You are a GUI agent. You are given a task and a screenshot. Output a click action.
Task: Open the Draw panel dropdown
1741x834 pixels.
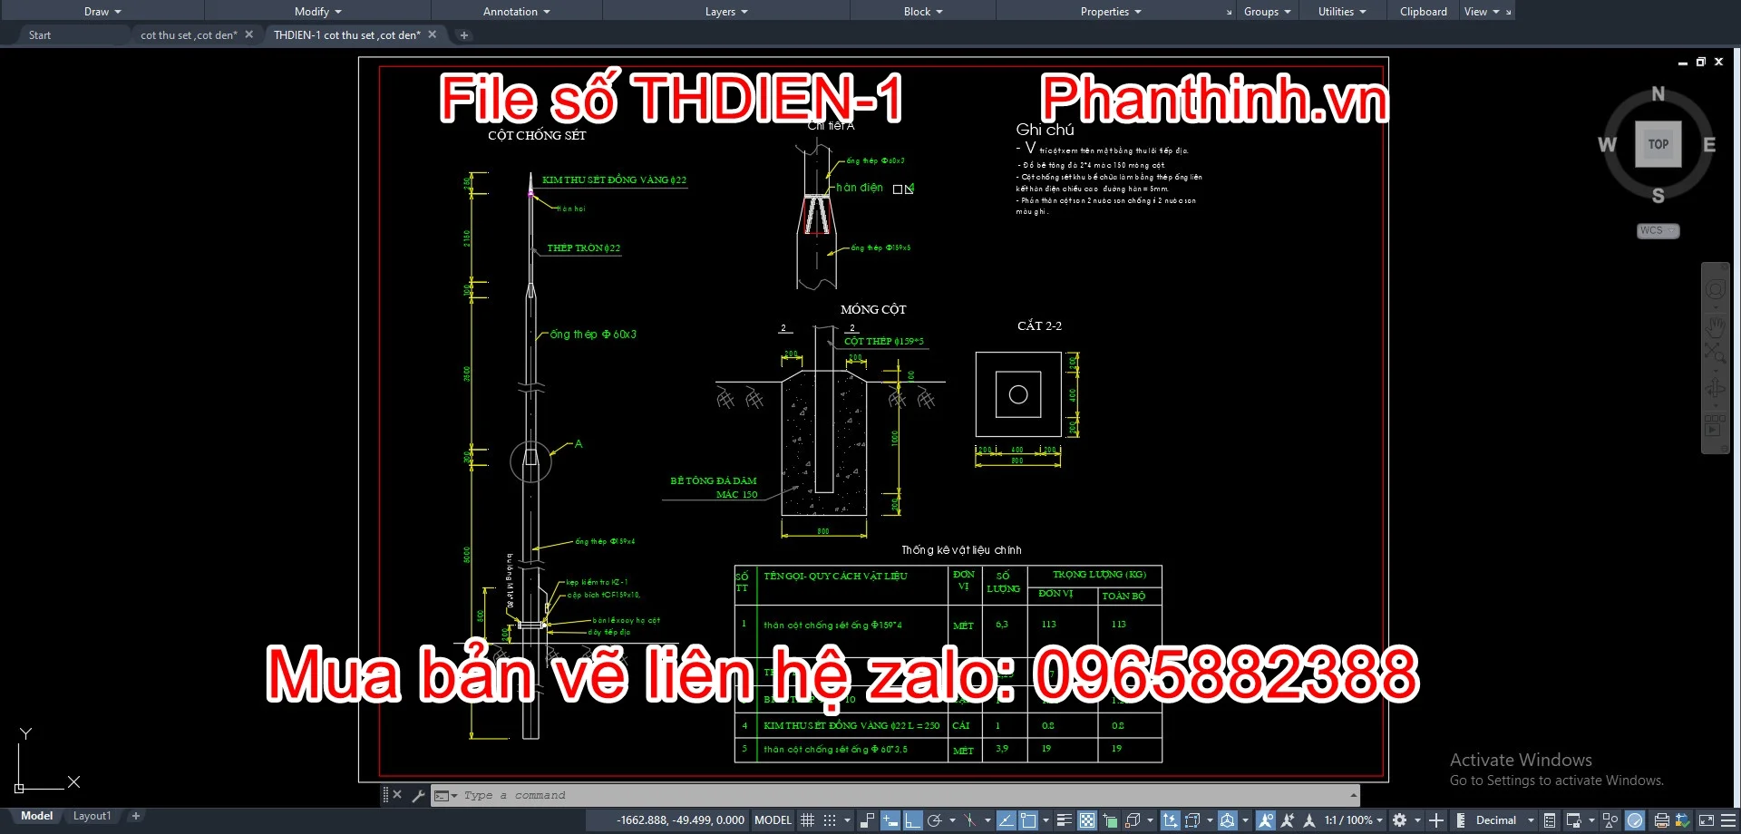click(102, 12)
